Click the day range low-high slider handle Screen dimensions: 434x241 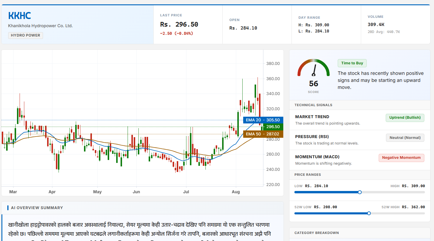point(360,192)
